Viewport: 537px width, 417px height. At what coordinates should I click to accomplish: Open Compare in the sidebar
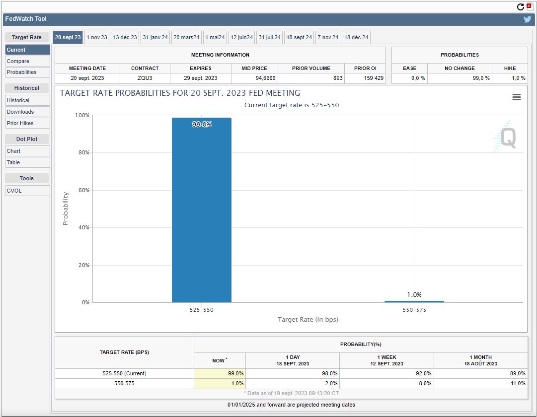[27, 61]
